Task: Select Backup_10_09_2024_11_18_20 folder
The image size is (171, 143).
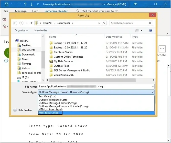Action: pyautogui.click(x=70, y=48)
